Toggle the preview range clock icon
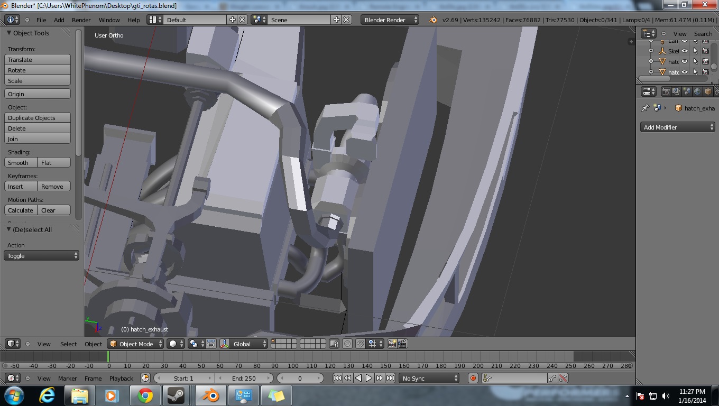The height and width of the screenshot is (406, 719). (x=145, y=378)
